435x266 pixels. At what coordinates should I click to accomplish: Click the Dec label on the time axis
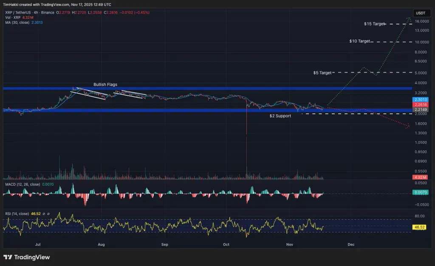coord(351,244)
